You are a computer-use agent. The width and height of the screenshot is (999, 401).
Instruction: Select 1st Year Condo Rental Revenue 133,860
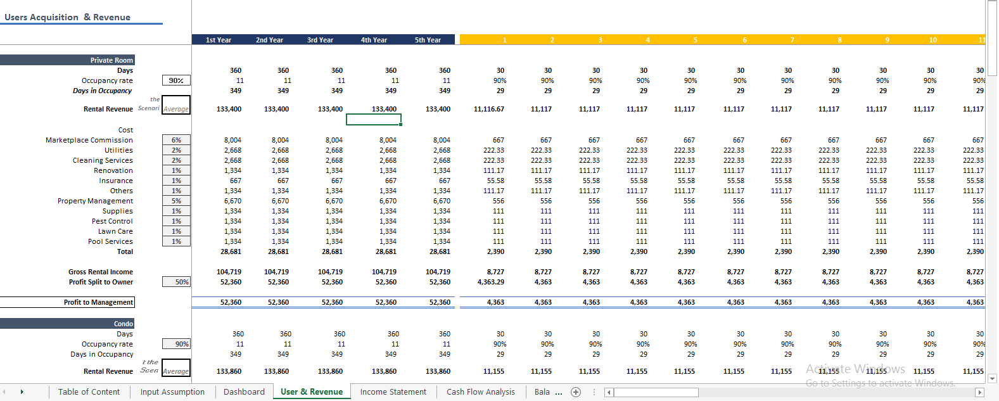[229, 371]
